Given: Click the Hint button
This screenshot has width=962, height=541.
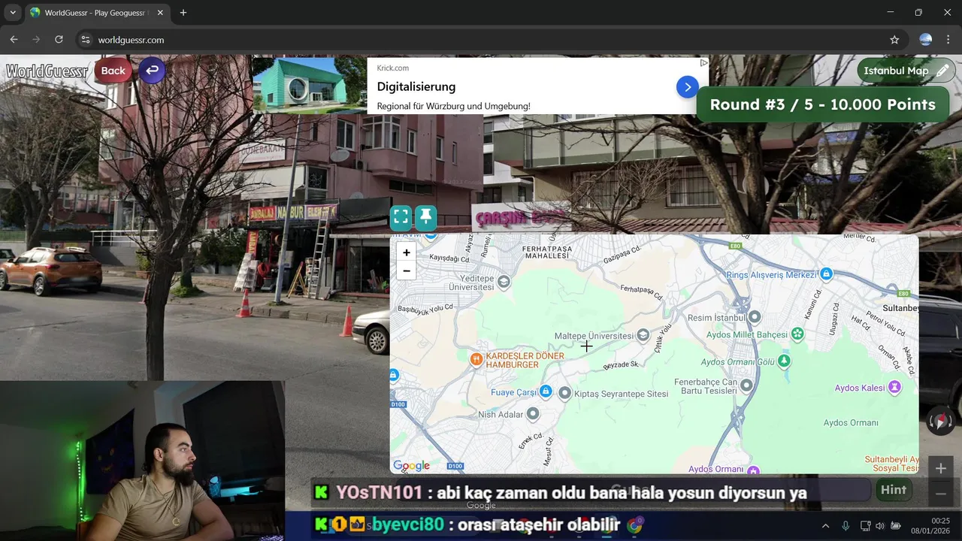Looking at the screenshot, I should pyautogui.click(x=894, y=490).
